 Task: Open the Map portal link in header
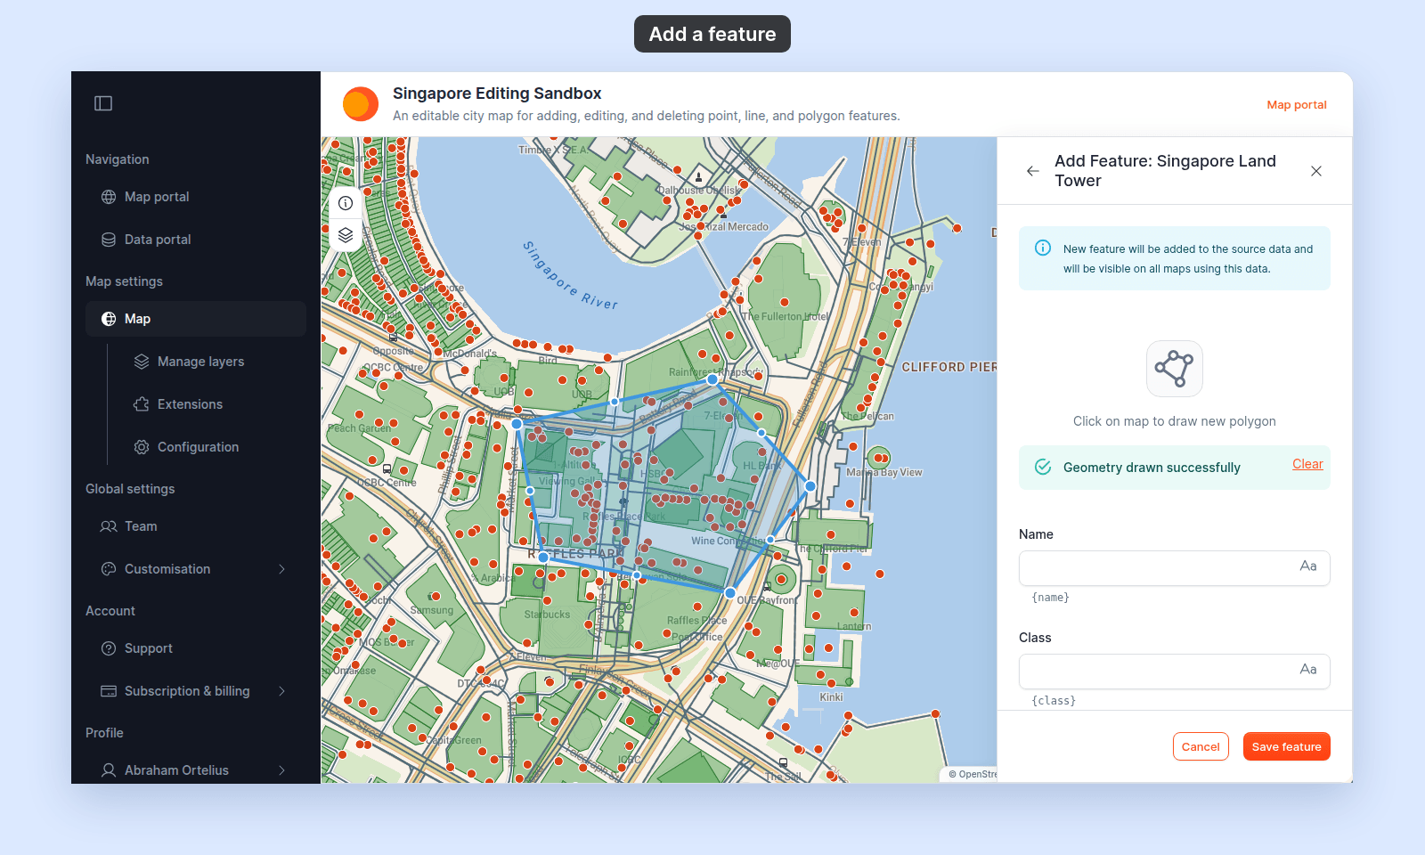(x=1297, y=105)
